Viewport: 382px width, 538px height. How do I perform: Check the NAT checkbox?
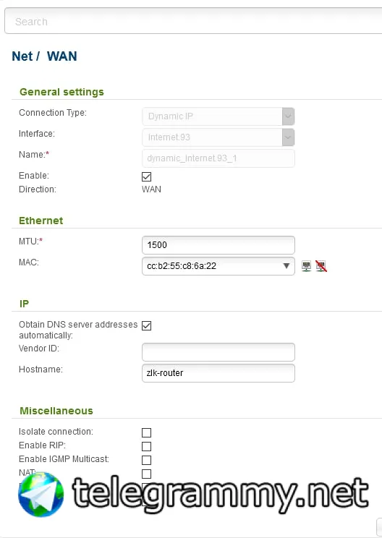point(147,474)
